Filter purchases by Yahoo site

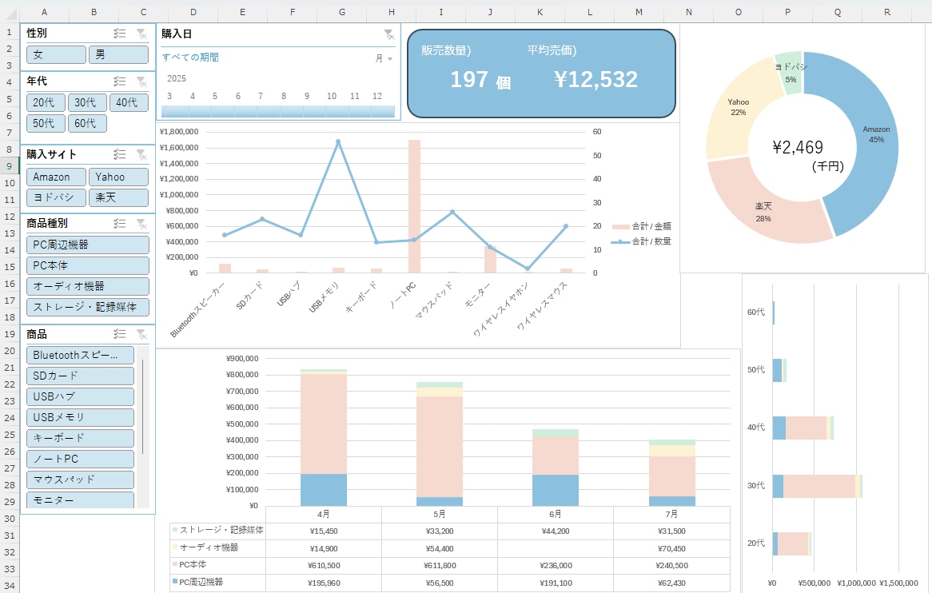119,177
